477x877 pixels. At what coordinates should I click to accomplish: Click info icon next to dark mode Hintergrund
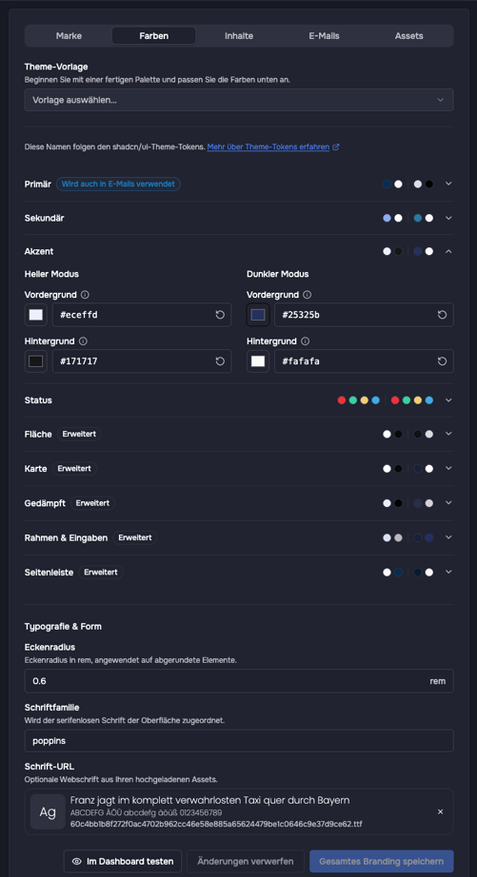click(306, 341)
